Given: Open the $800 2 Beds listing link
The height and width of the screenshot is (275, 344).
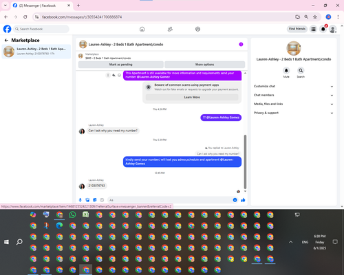Looking at the screenshot, I should pos(108,58).
